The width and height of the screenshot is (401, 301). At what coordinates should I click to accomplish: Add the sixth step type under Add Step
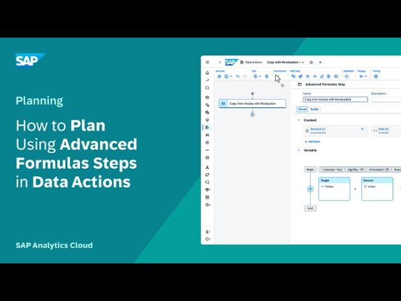[x=329, y=77]
